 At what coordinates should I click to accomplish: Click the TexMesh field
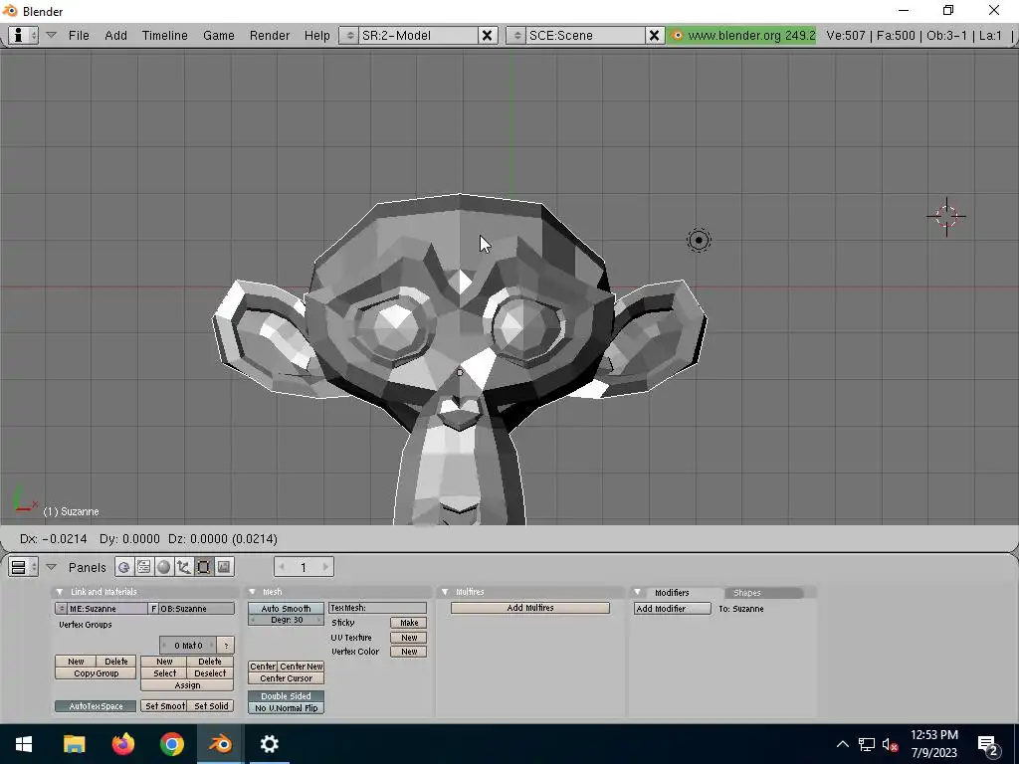377,608
